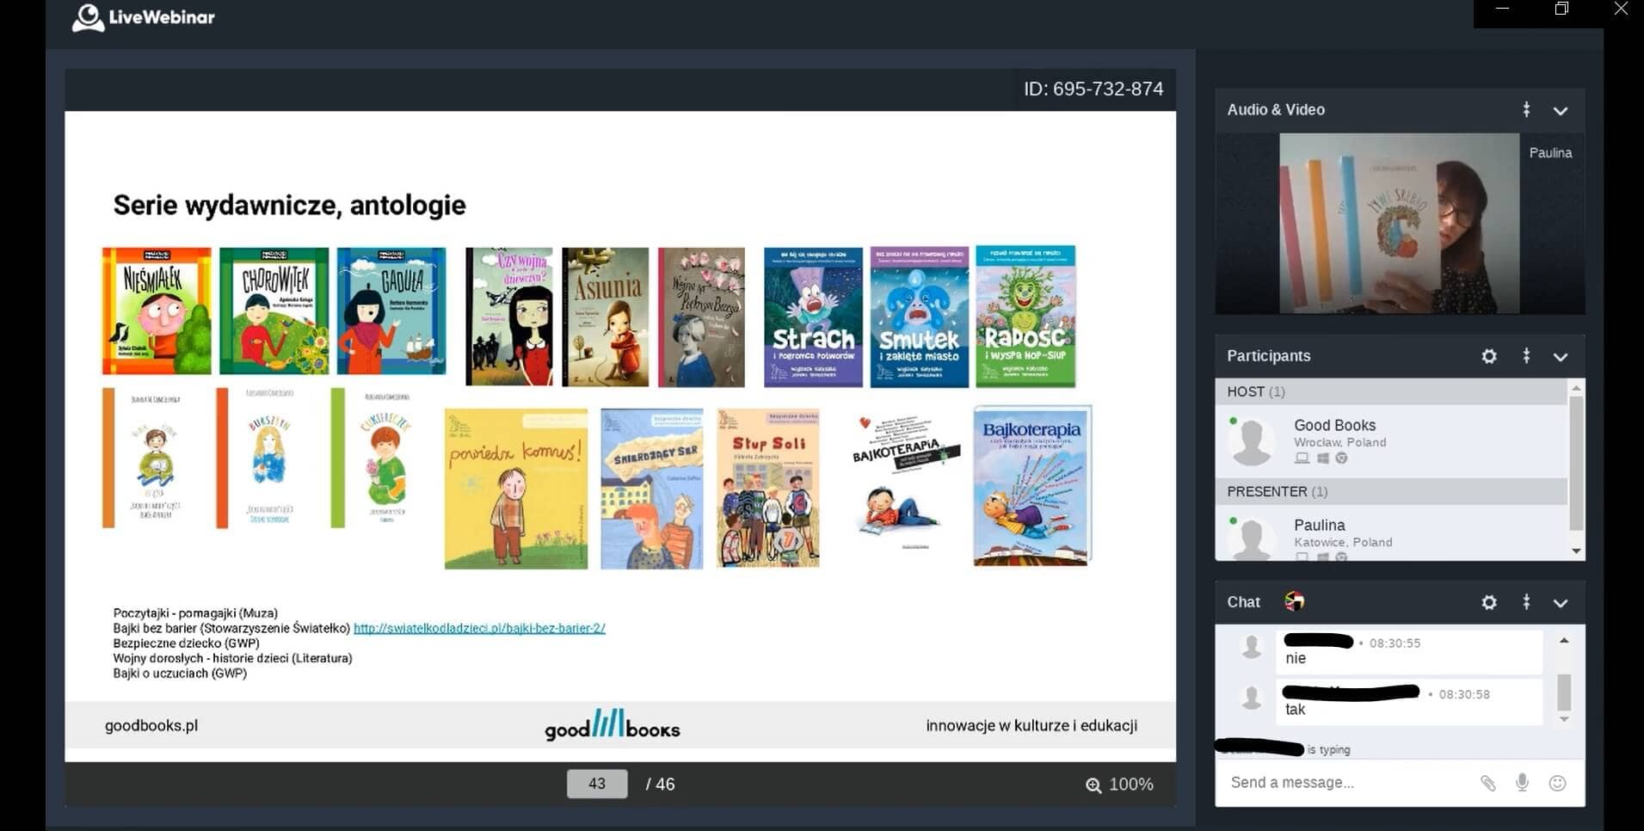Open the Audio & Video panel options menu
The image size is (1644, 831).
1526,109
